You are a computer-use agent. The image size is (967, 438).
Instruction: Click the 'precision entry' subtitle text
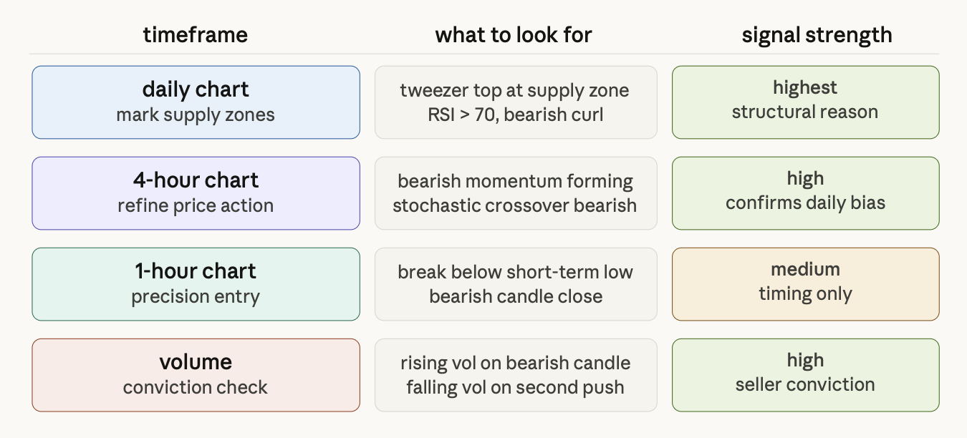click(x=196, y=296)
